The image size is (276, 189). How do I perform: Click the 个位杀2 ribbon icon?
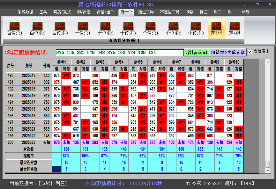[173, 28]
